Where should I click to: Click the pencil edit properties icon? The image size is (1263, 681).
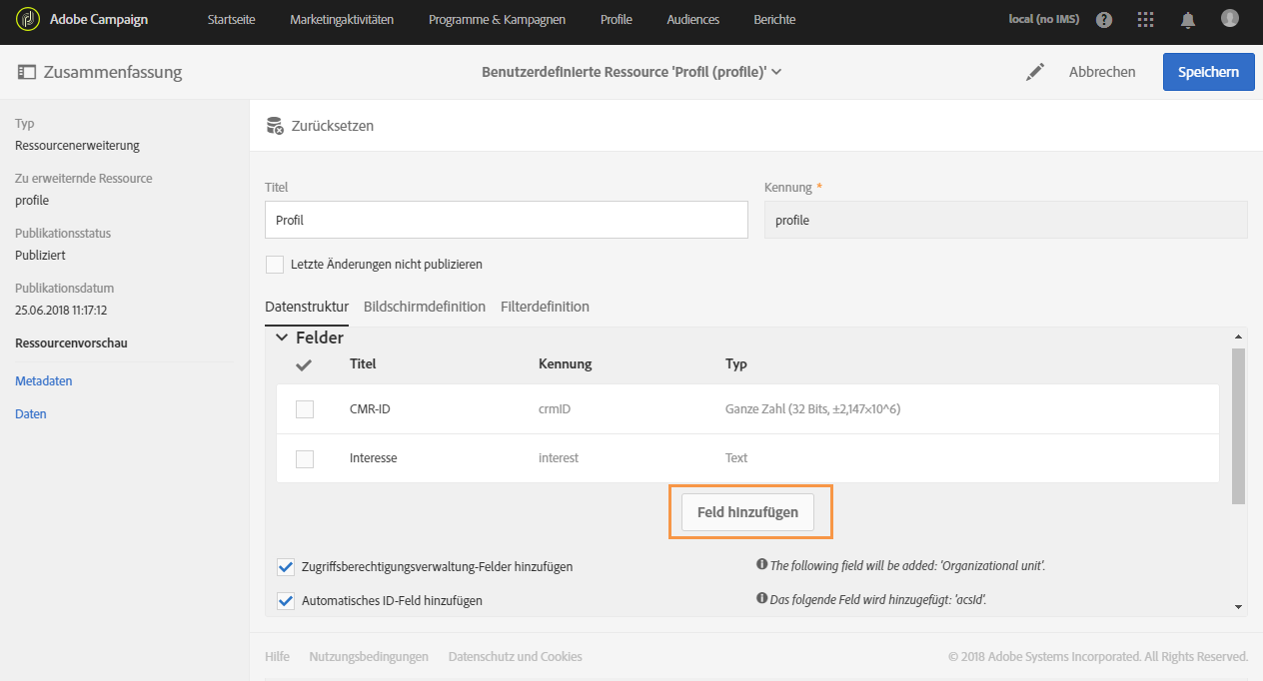[x=1035, y=72]
